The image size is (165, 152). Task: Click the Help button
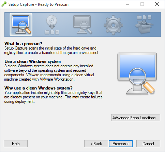[16, 144]
